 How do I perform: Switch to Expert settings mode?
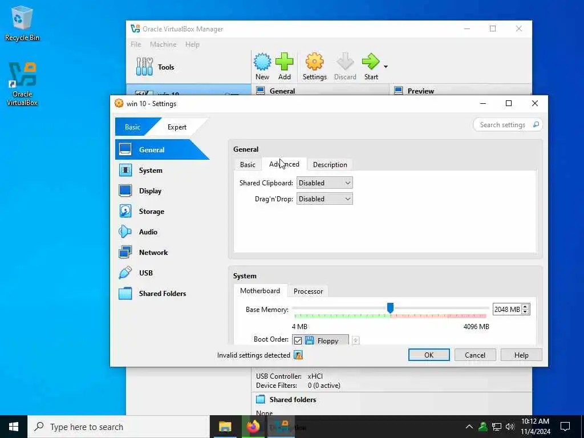(177, 127)
